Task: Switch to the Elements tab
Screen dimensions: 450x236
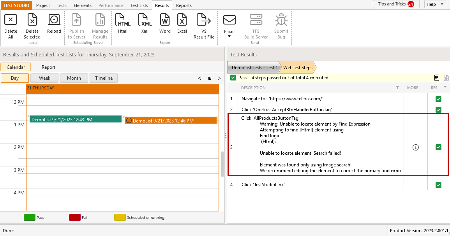Action: click(82, 5)
